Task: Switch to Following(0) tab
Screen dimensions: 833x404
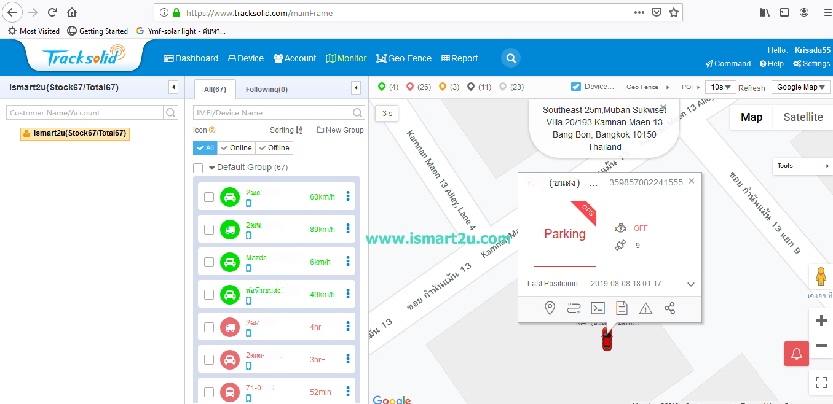Action: coord(267,90)
